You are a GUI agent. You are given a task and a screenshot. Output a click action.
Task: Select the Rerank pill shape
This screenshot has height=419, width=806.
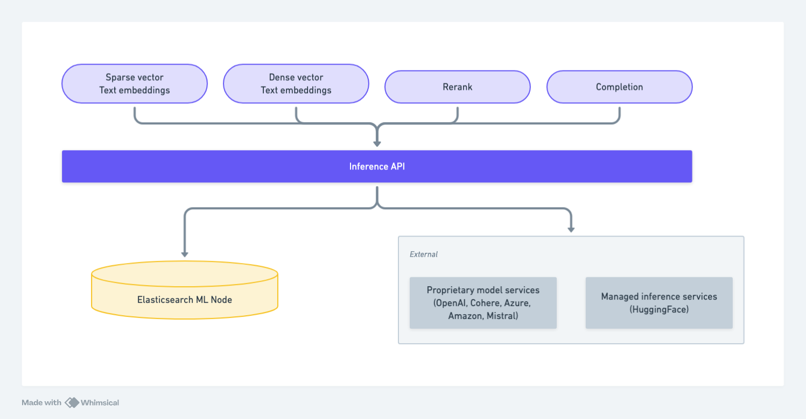[x=457, y=87]
